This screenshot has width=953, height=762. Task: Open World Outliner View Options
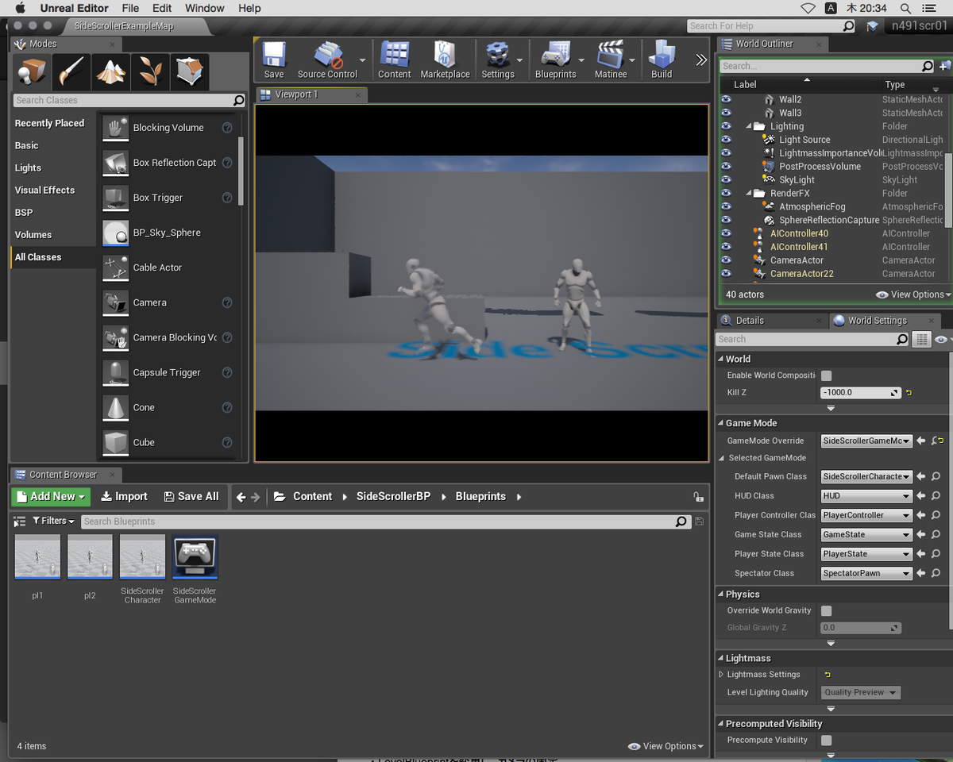(x=913, y=294)
